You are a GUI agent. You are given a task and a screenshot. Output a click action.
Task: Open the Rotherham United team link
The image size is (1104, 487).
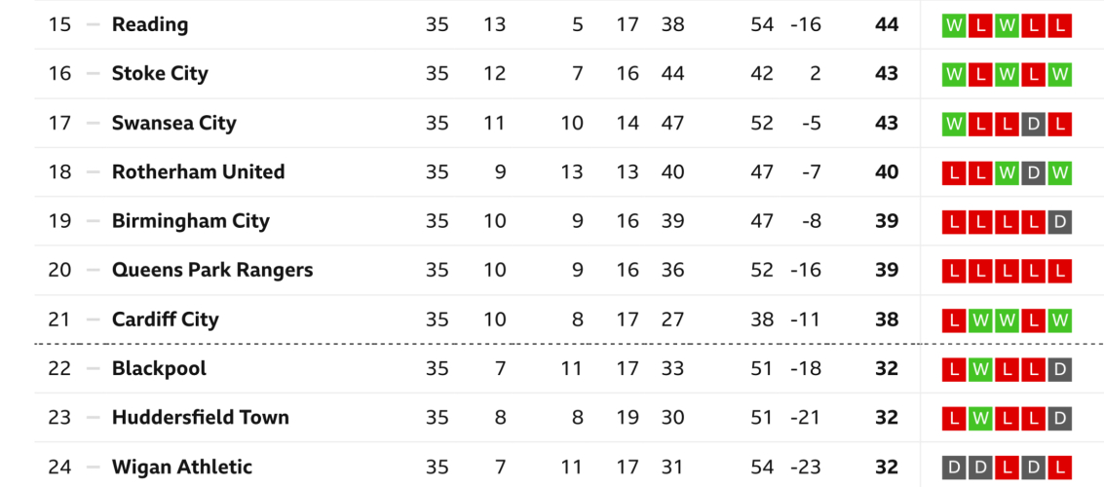tap(199, 172)
